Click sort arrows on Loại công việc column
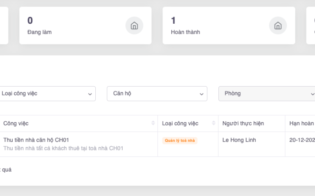The height and width of the screenshot is (196, 315). 214,123
